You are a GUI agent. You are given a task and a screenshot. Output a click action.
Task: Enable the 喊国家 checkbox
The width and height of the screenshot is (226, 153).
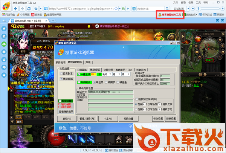pos(106,82)
